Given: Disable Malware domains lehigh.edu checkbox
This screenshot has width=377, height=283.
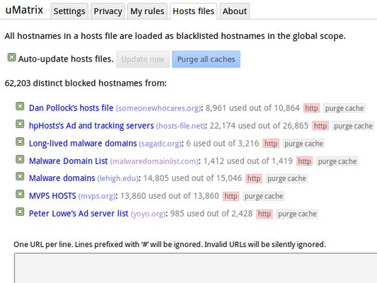Looking at the screenshot, I should [20, 176].
